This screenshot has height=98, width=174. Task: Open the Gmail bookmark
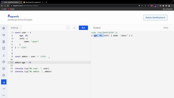click(4, 9)
